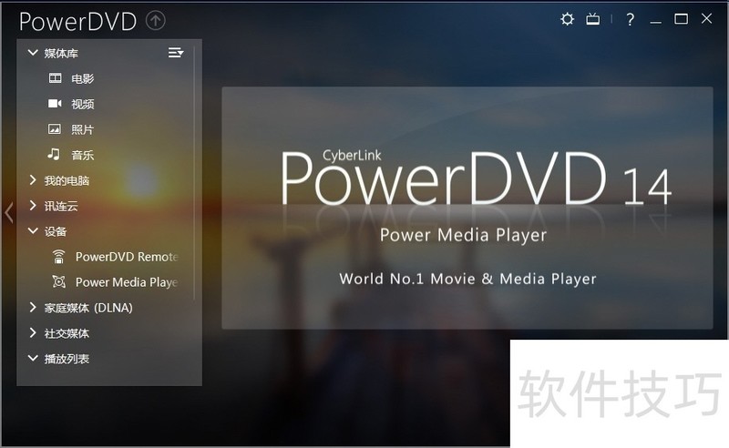Expand the 家庭媒体 (DLNA) section

[x=33, y=307]
